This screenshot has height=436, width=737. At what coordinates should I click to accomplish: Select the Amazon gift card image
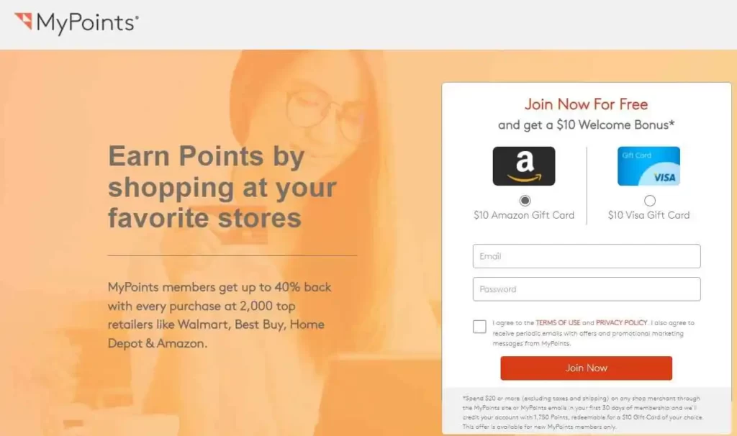pos(524,166)
